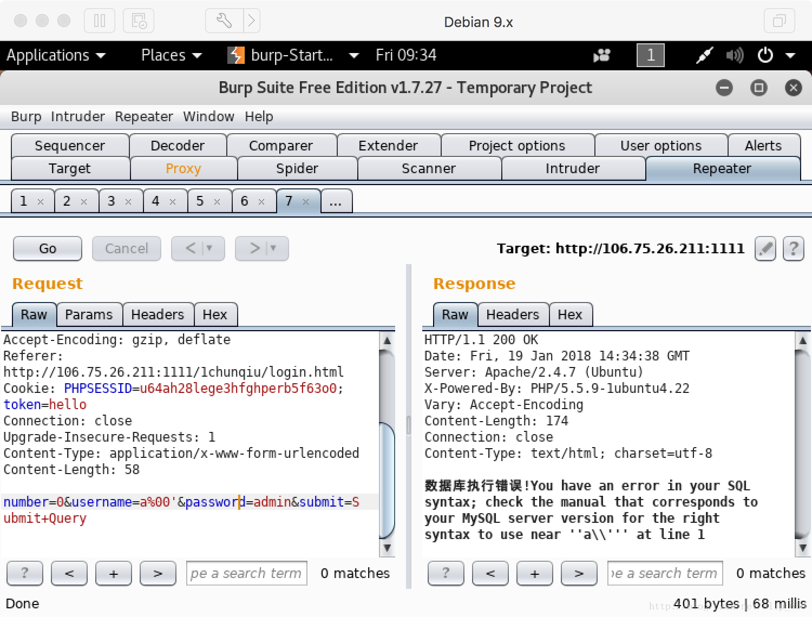
Task: Go to next request in history
Action: [x=254, y=248]
